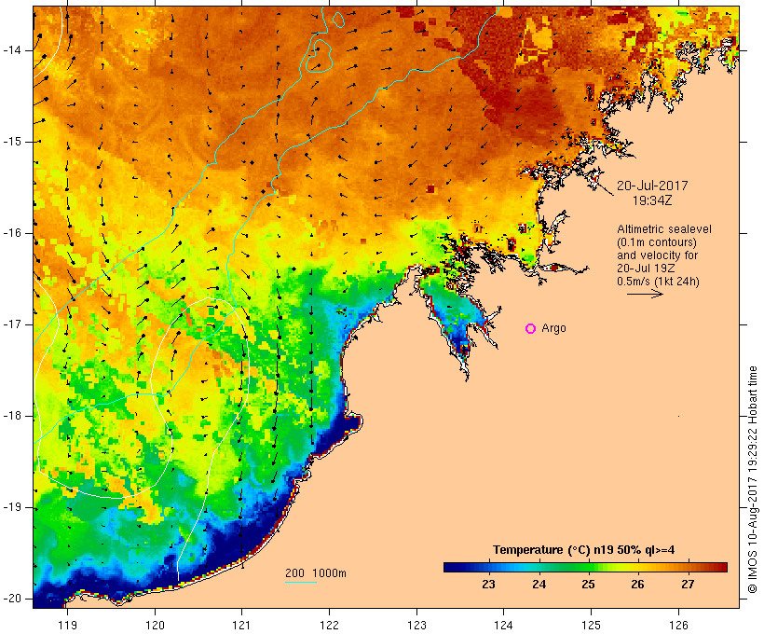This screenshot has width=764, height=634.
Task: Click the colorbar tick label '24'
Action: [539, 585]
